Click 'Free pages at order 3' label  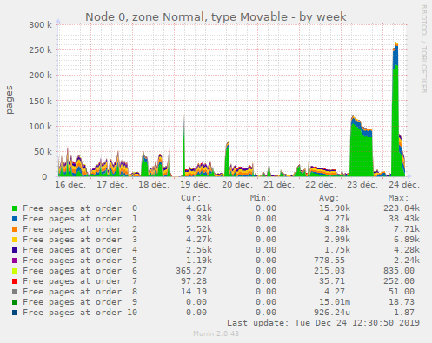tap(80, 240)
